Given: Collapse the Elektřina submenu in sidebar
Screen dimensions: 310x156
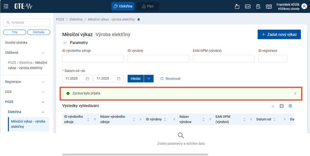Looking at the screenshot, I should click(x=43, y=112).
